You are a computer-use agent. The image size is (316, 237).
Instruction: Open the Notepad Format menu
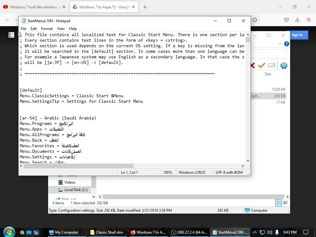(x=47, y=29)
